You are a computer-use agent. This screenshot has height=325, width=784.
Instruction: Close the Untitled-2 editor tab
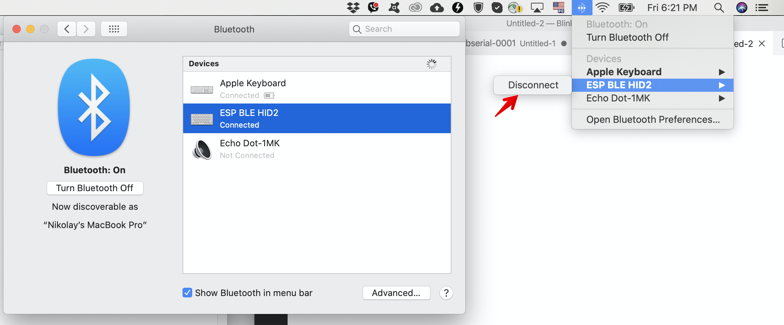[x=762, y=43]
